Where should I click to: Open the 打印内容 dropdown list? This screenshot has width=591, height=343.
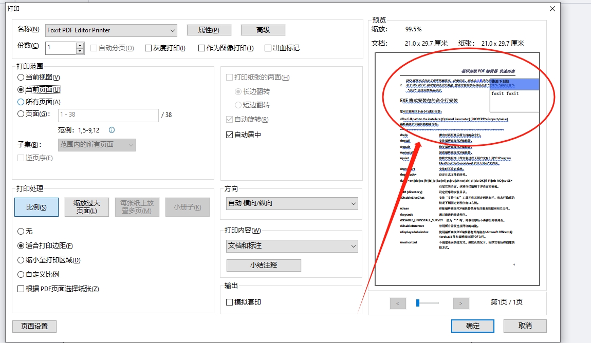[292, 246]
